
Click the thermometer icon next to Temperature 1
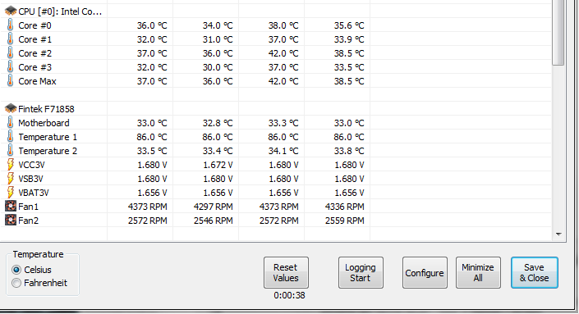[x=11, y=137]
